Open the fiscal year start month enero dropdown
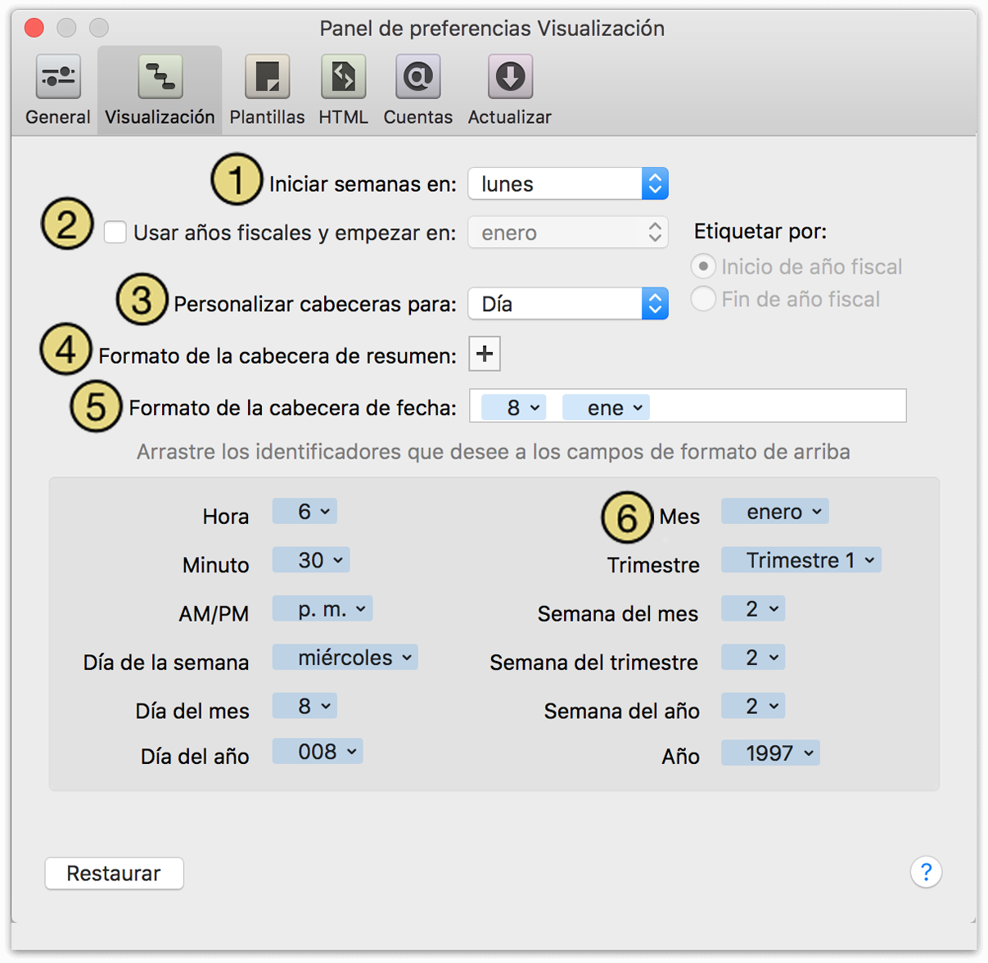 coord(568,233)
